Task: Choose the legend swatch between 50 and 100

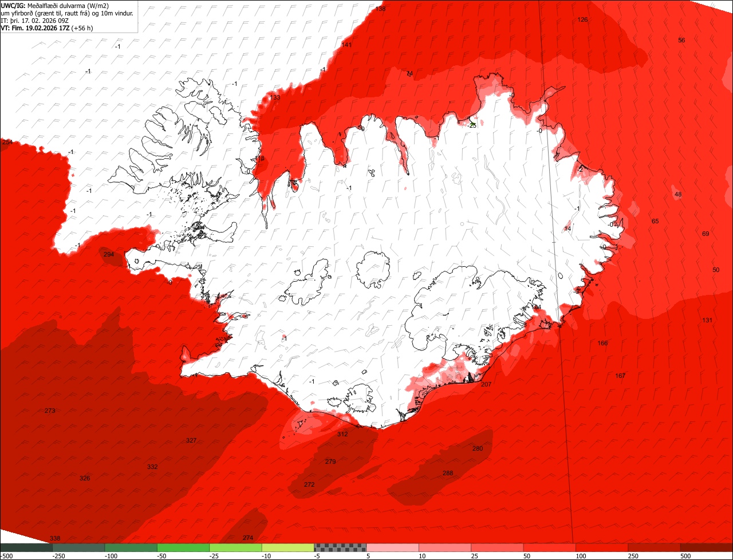Action: (550, 547)
